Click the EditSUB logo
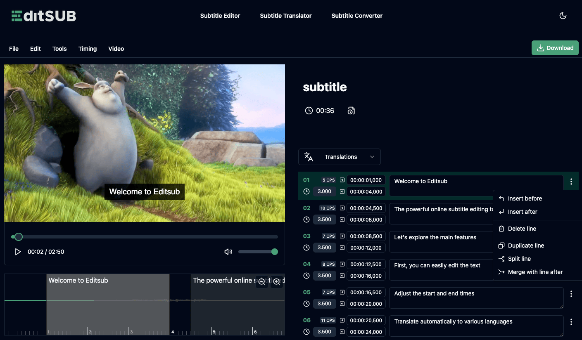This screenshot has height=340, width=582. coord(43,16)
